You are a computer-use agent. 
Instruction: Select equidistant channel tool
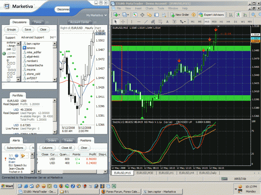(x=153, y=22)
